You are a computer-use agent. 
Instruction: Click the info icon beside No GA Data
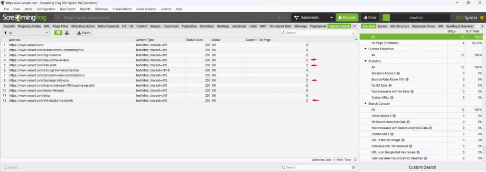390,85
